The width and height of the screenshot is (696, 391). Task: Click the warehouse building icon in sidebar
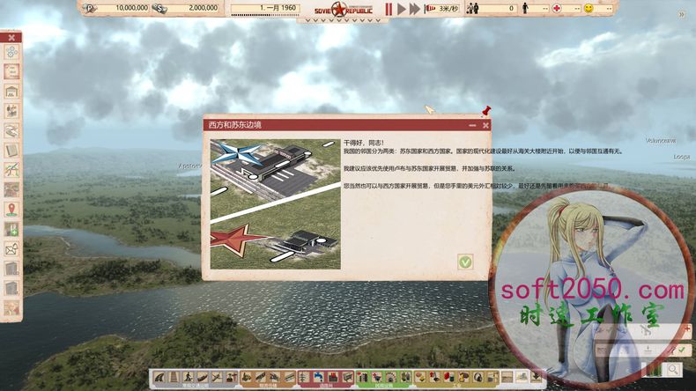(11, 92)
